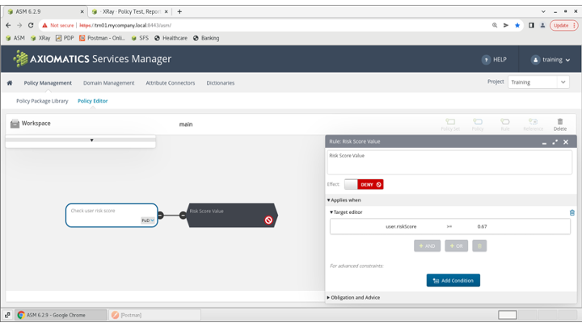Viewport: 582px width, 327px height.
Task: Click the Reference toolbar icon
Action: (533, 124)
